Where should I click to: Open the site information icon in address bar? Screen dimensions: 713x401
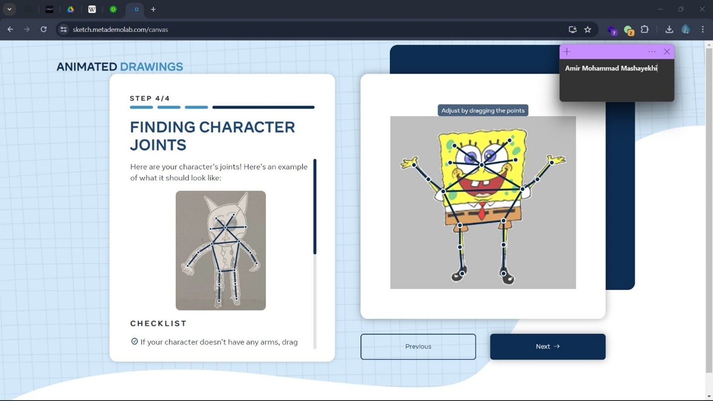pos(63,29)
